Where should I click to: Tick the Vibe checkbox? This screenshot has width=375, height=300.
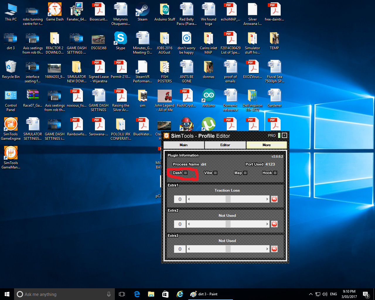point(215,173)
